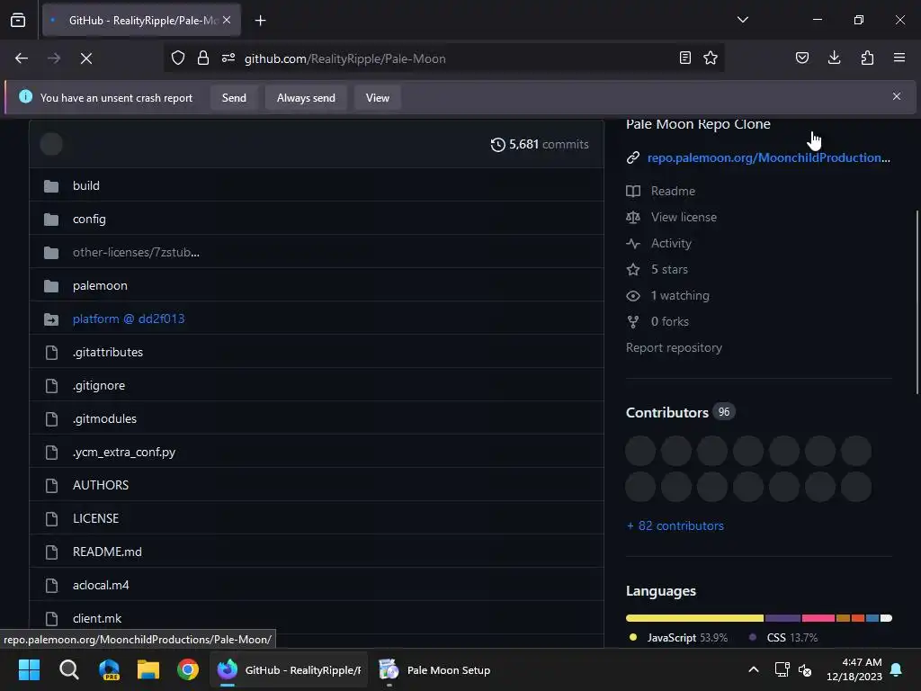This screenshot has width=921, height=691.
Task: Click the purple CSS language bar segment
Action: click(783, 618)
